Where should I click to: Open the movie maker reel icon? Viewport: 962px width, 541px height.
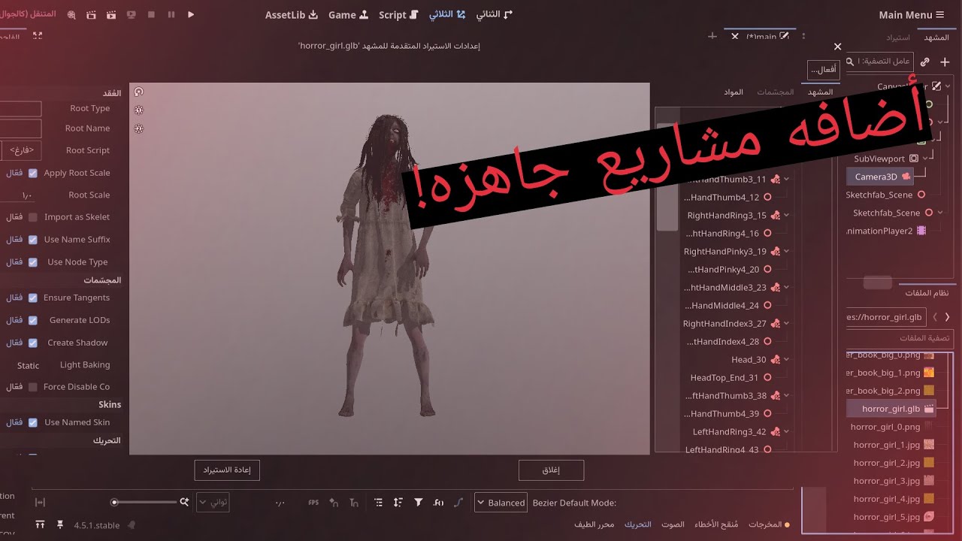(x=71, y=14)
